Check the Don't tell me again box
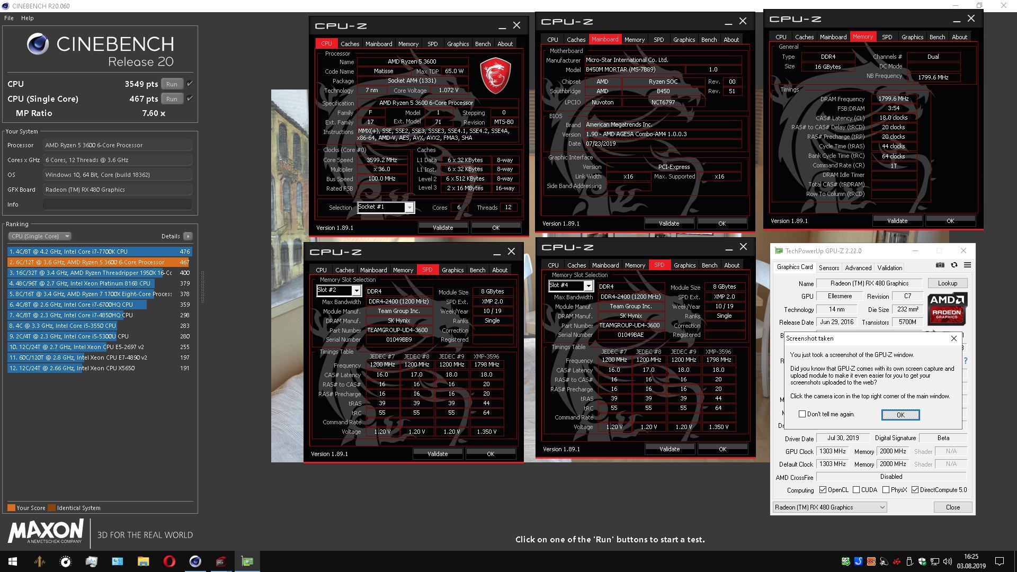Viewport: 1017px width, 572px height. pos(802,414)
